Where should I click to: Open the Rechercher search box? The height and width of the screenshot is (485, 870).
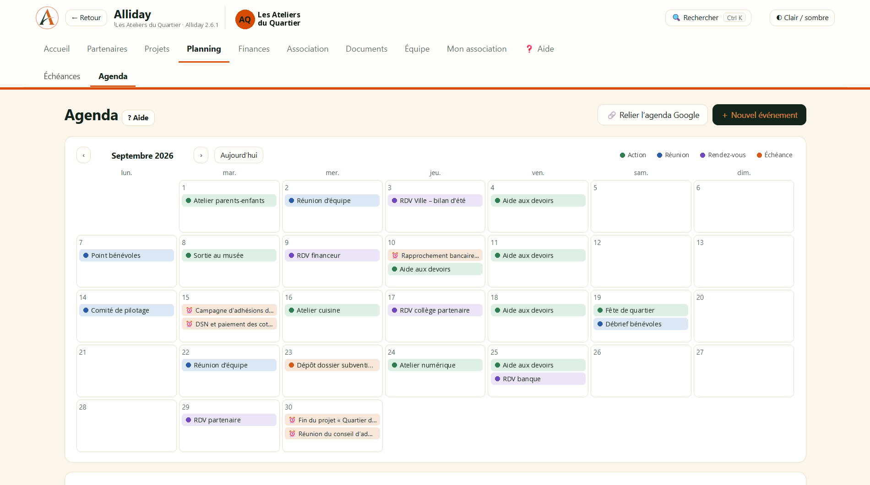point(708,18)
